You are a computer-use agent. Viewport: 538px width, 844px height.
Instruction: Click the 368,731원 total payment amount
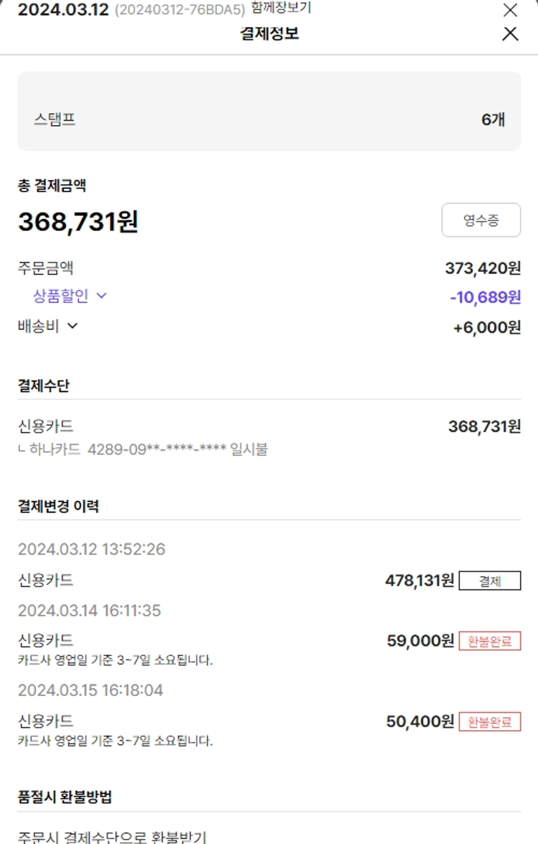point(78,222)
